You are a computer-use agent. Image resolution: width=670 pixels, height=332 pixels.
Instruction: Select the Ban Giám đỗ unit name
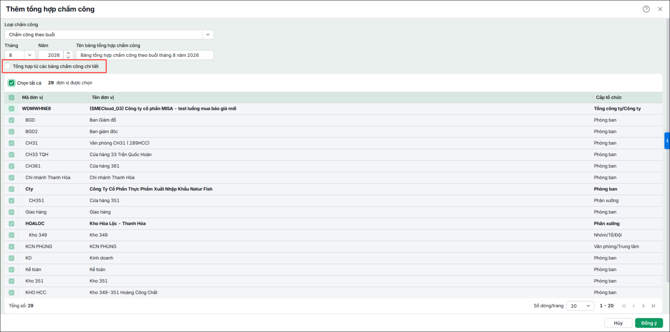(x=103, y=120)
